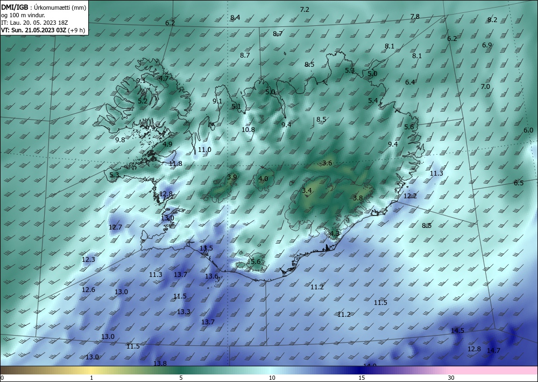Click the 11.8 value near Breiðafjörður
The image size is (538, 382).
pyautogui.click(x=175, y=163)
